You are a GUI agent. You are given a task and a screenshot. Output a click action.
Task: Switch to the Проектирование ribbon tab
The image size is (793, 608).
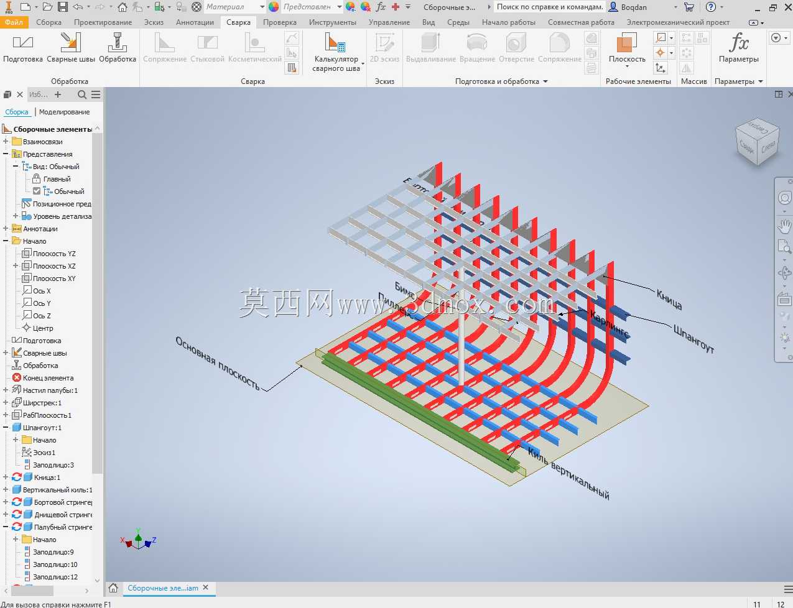(103, 22)
